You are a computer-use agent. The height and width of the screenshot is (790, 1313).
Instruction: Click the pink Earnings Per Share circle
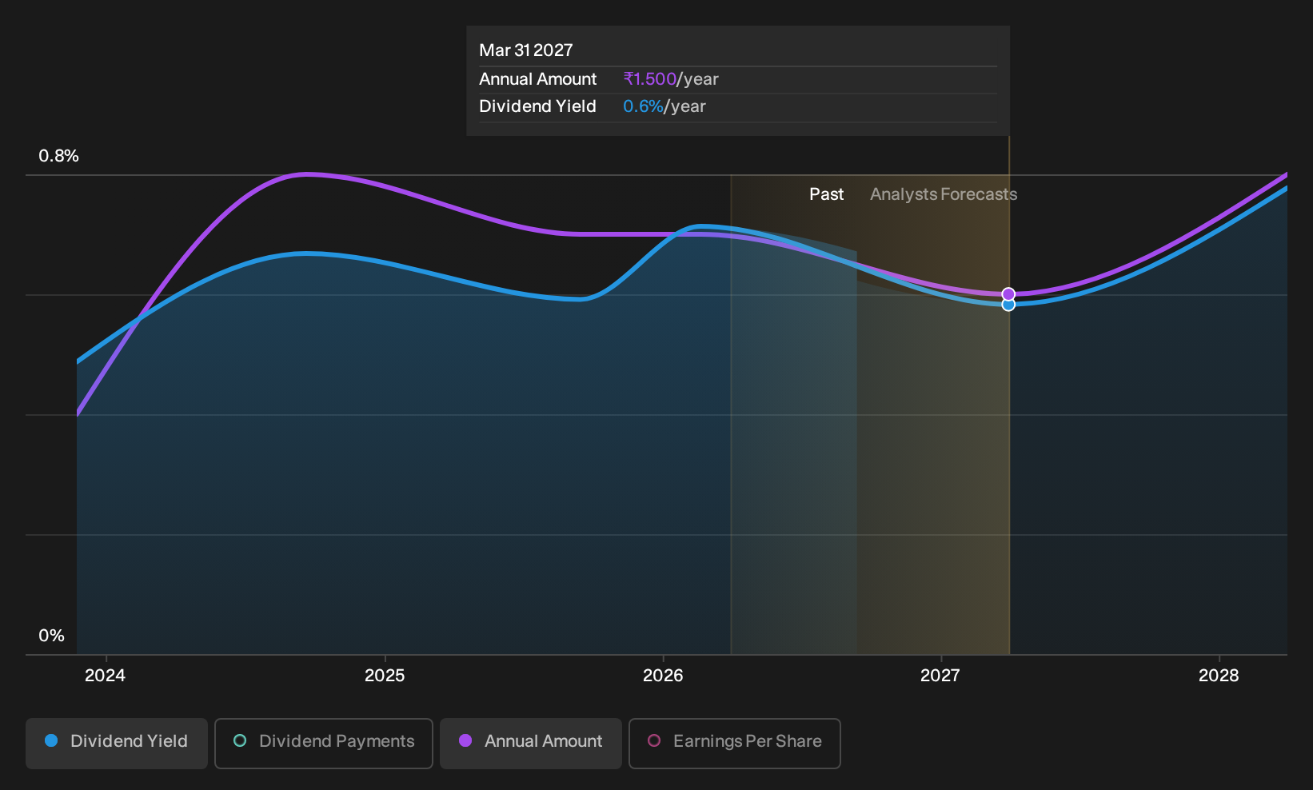[654, 740]
